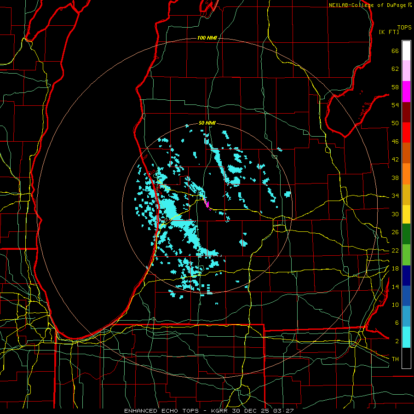
Task: Click the '26' legend value
Action: click(395, 232)
